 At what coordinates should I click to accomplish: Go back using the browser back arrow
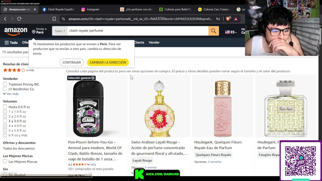(5, 19)
